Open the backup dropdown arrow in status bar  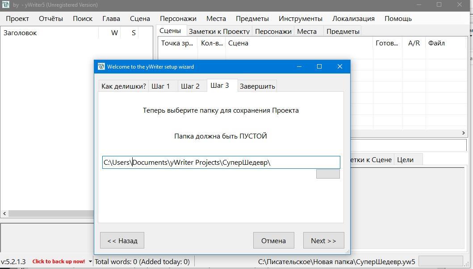pyautogui.click(x=90, y=262)
